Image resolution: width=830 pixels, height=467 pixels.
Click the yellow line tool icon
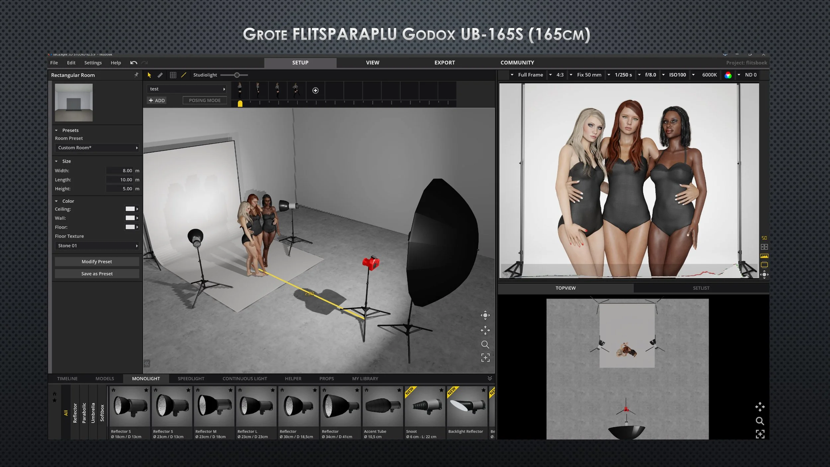184,75
